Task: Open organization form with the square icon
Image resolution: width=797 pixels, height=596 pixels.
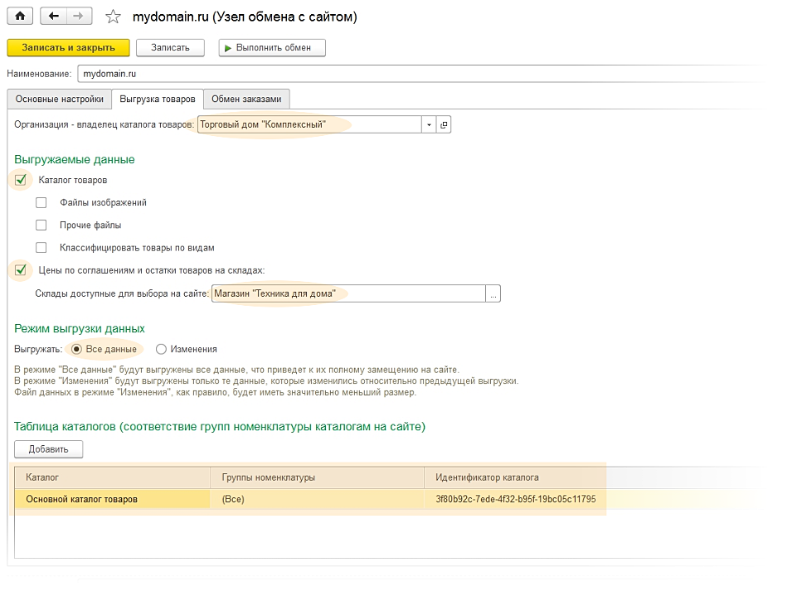Action: click(x=444, y=125)
